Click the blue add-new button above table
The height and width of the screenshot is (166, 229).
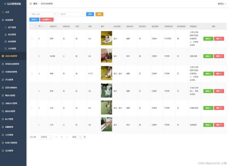[34, 19]
